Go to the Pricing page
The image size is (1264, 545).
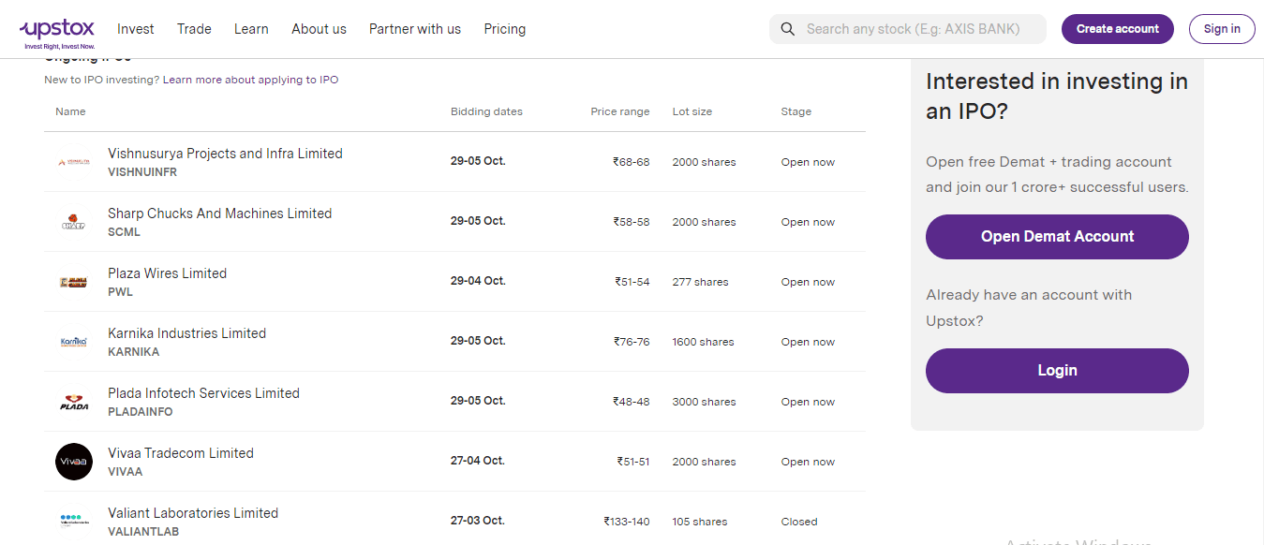[505, 29]
